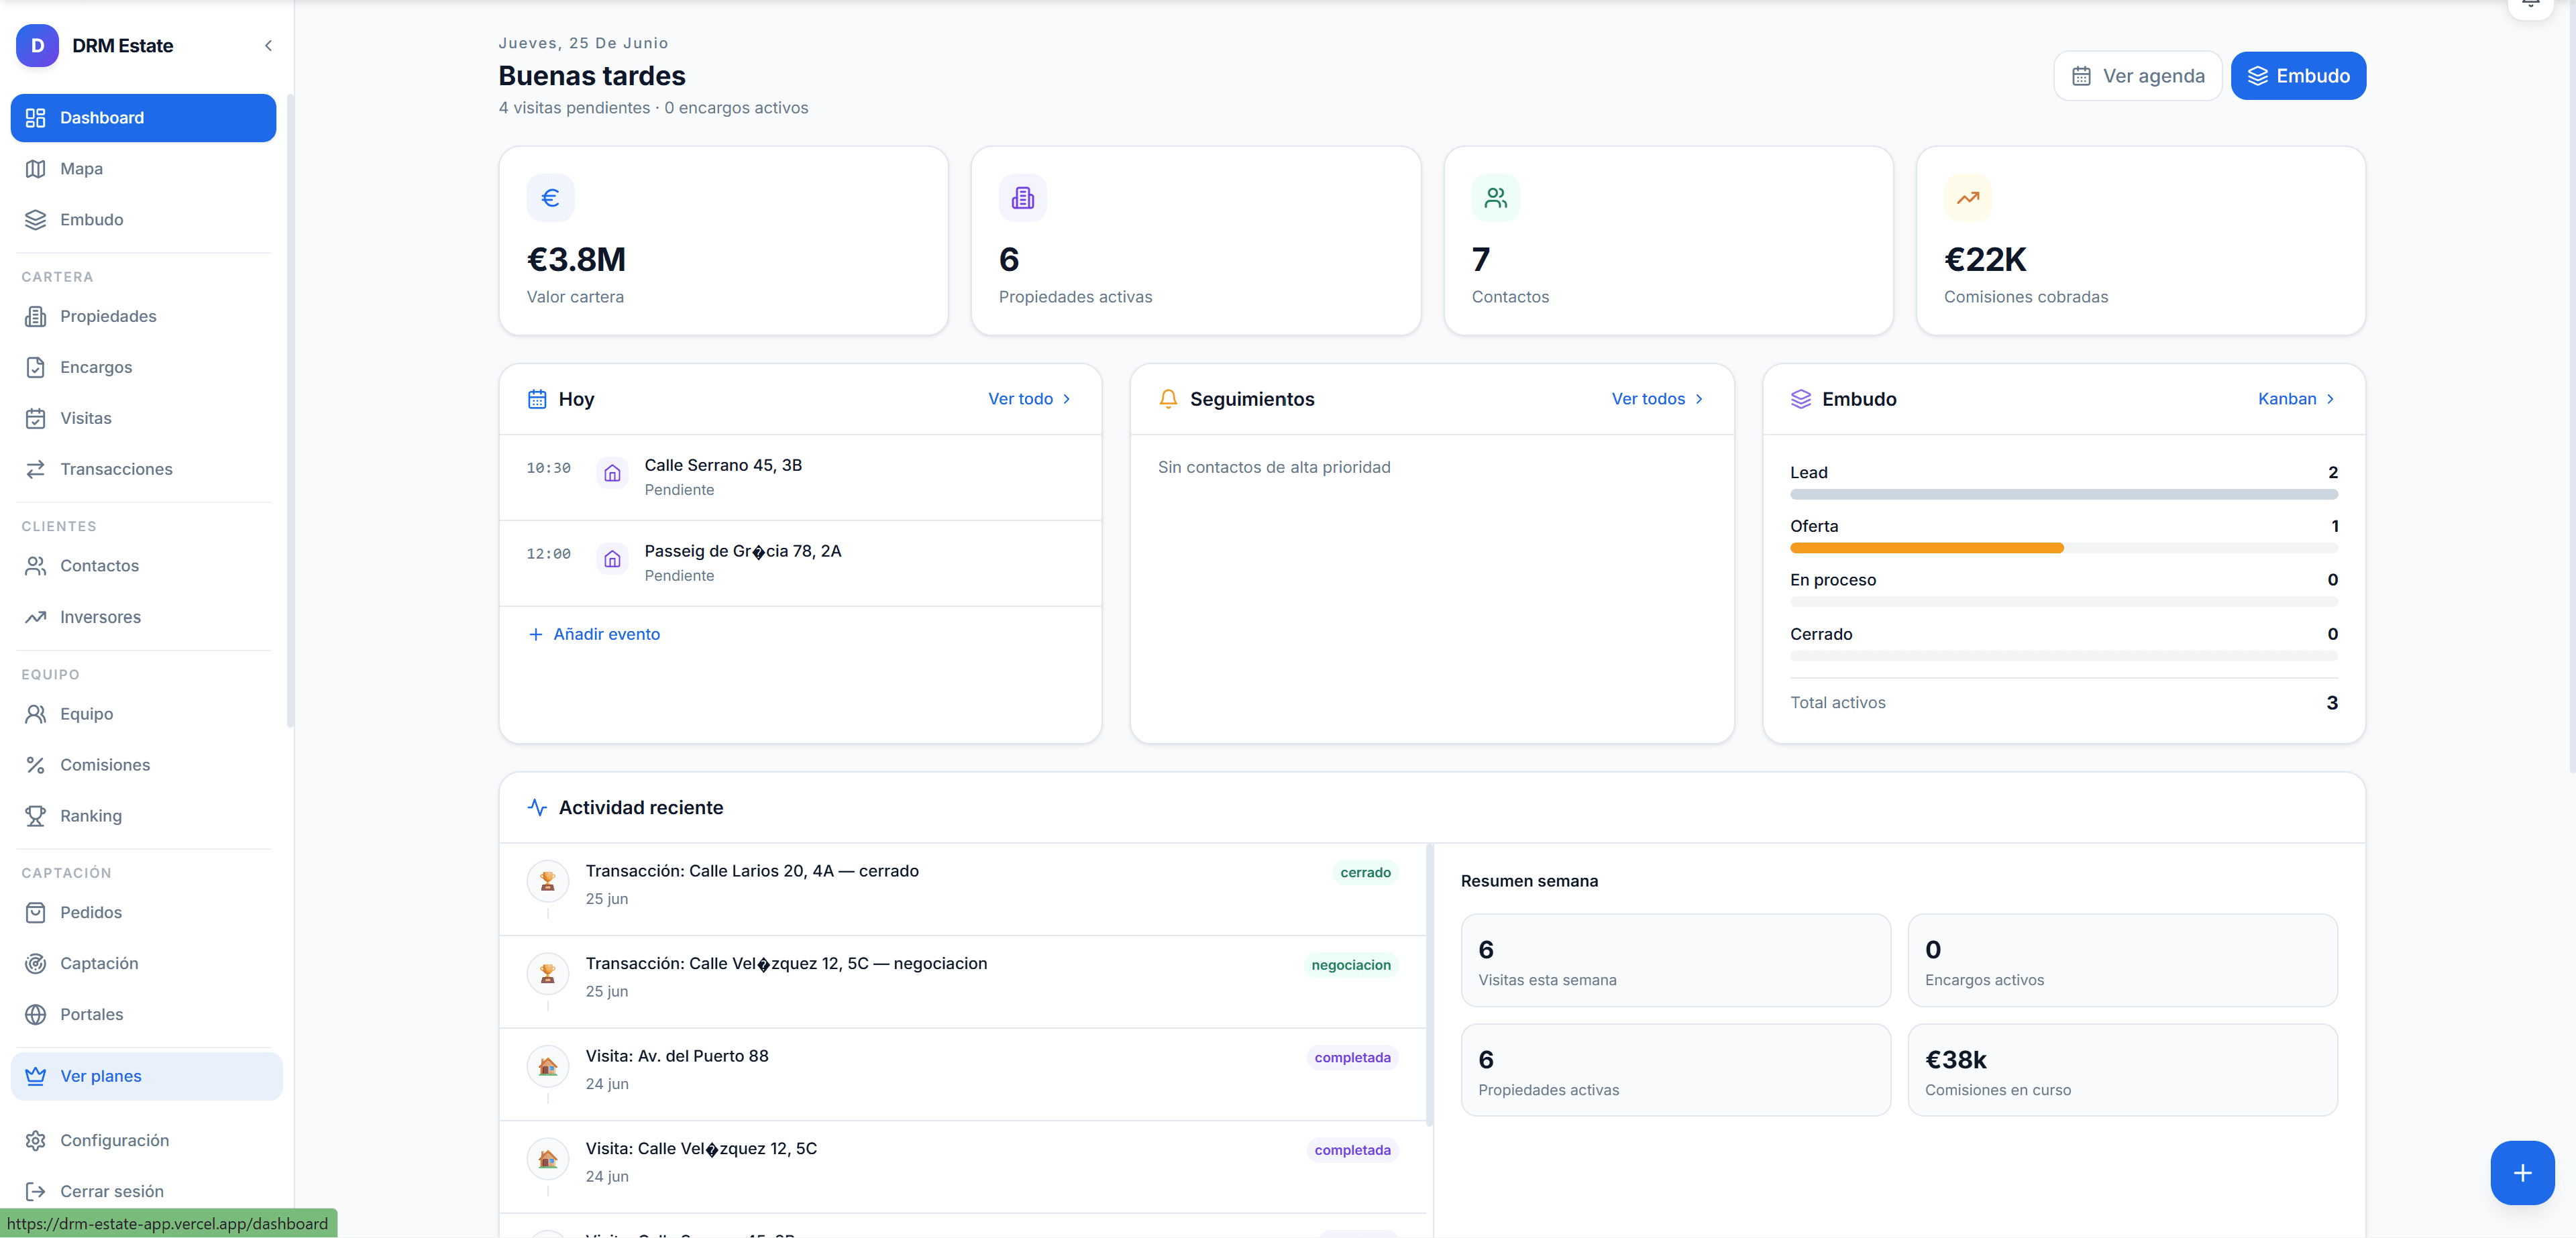Click the Visitas esta semana summary card
The height and width of the screenshot is (1238, 2576).
click(x=1675, y=960)
